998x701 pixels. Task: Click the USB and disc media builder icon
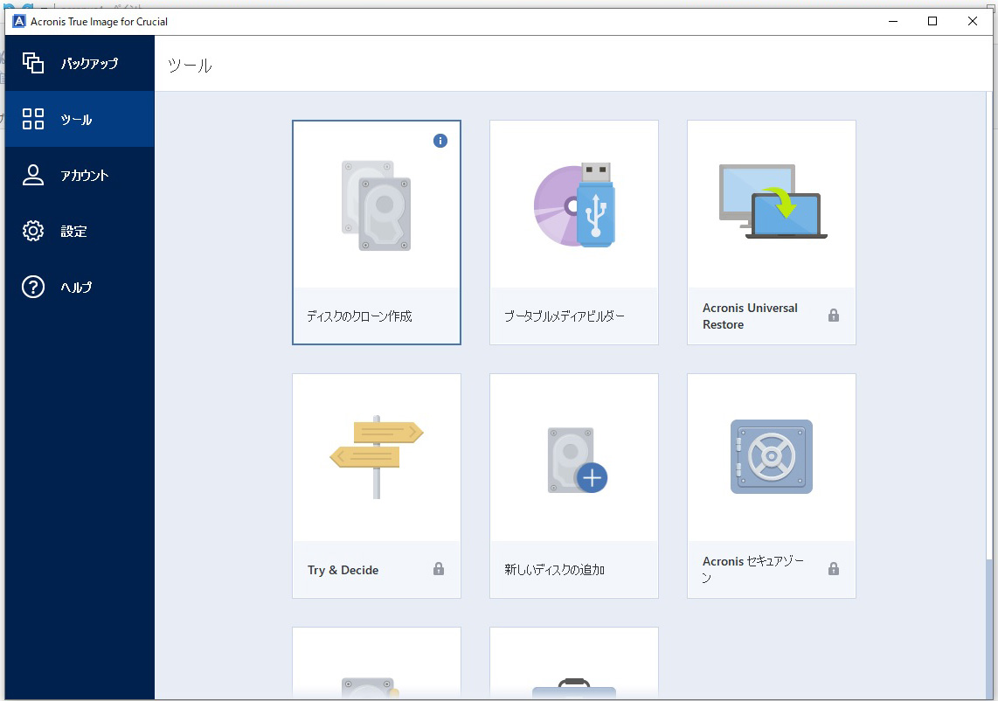coord(574,205)
